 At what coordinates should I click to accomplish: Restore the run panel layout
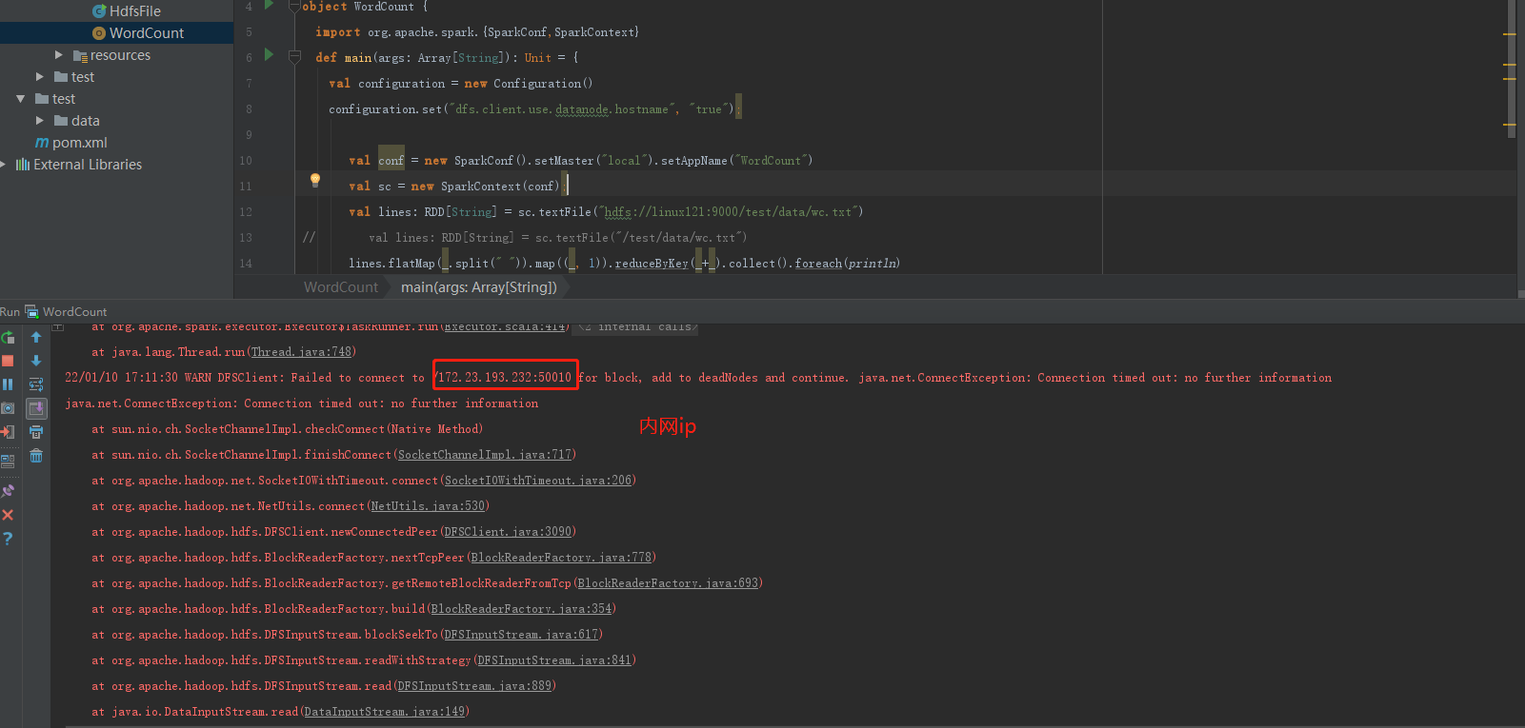(8, 461)
